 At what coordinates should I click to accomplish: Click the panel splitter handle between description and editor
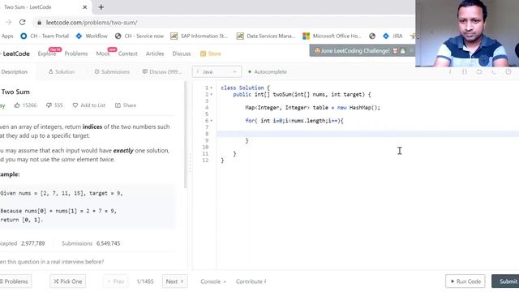coord(190,162)
